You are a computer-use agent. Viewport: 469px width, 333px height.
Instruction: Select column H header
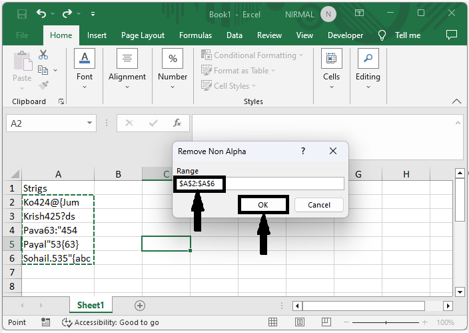pos(406,174)
